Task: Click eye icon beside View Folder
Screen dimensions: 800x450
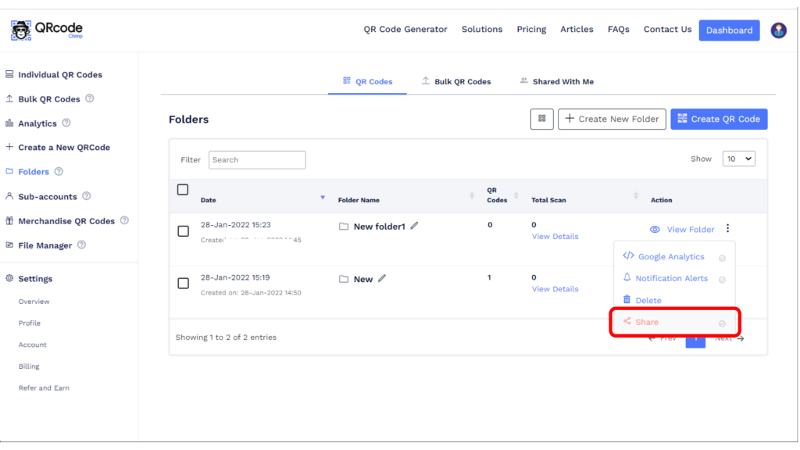Action: 655,230
